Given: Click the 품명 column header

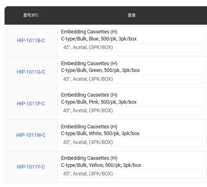Looking at the screenshot, I should pyautogui.click(x=131, y=15).
